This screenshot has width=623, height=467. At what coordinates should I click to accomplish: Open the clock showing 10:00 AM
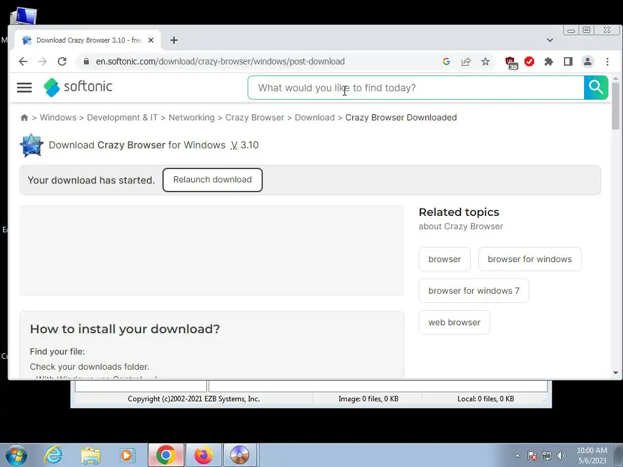[x=592, y=455]
